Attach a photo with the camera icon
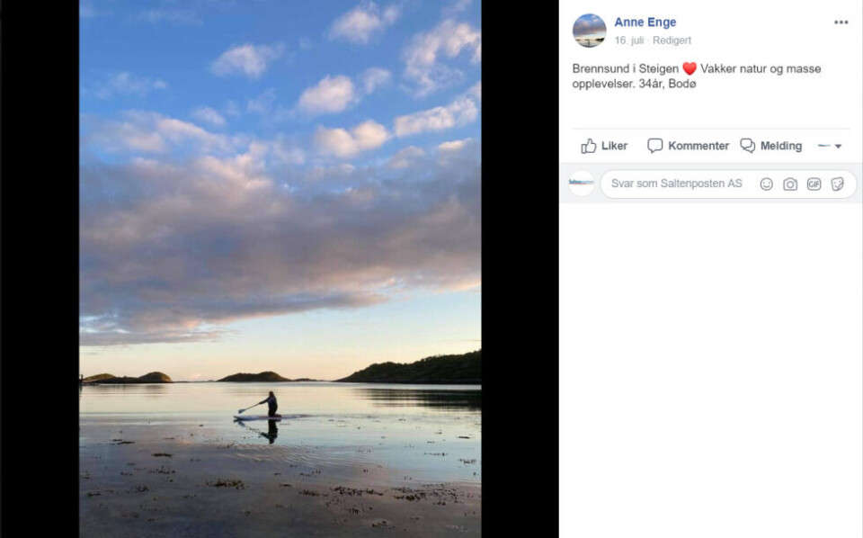Image resolution: width=863 pixels, height=538 pixels. 790,184
